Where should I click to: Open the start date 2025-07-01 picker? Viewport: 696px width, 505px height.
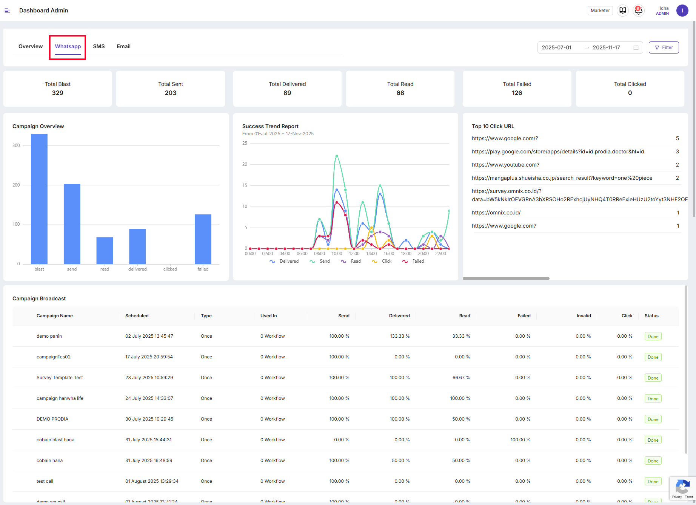pyautogui.click(x=557, y=47)
